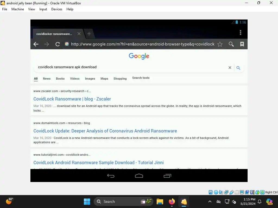This screenshot has height=208, width=278.
Task: Open the Input menu
Action: [43, 9]
